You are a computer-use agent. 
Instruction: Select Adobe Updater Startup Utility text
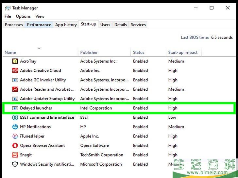pos(47,99)
